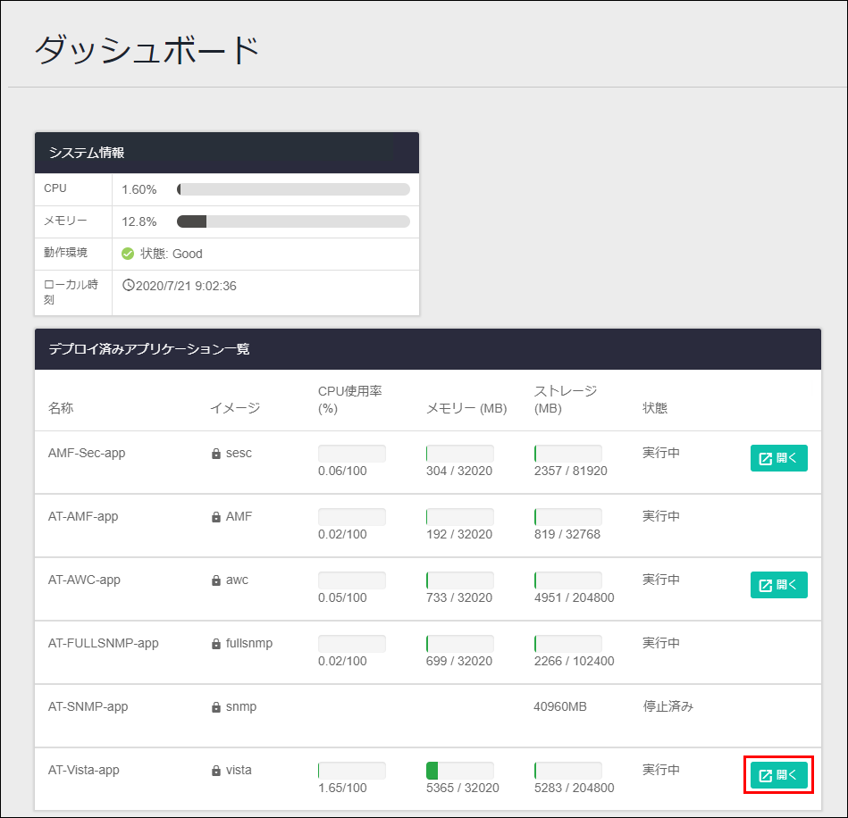Select the AMF-Sec-app name
This screenshot has height=818, width=848.
point(87,453)
